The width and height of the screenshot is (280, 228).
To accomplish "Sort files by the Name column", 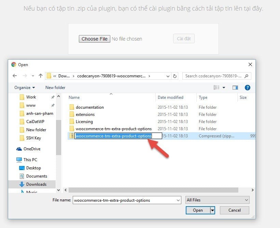I will point(74,97).
